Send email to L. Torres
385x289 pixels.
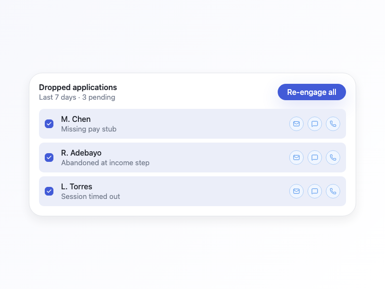[296, 191]
